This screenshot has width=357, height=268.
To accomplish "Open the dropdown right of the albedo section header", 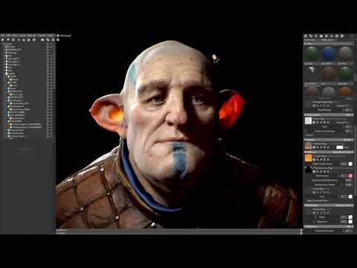I will tap(348, 140).
